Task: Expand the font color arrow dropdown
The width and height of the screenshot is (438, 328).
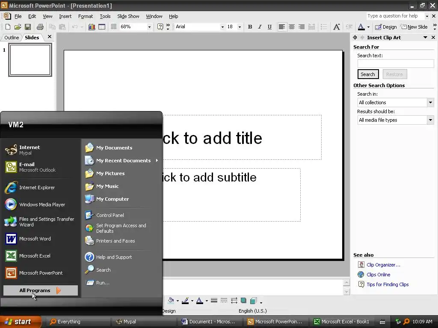Action: click(368, 27)
